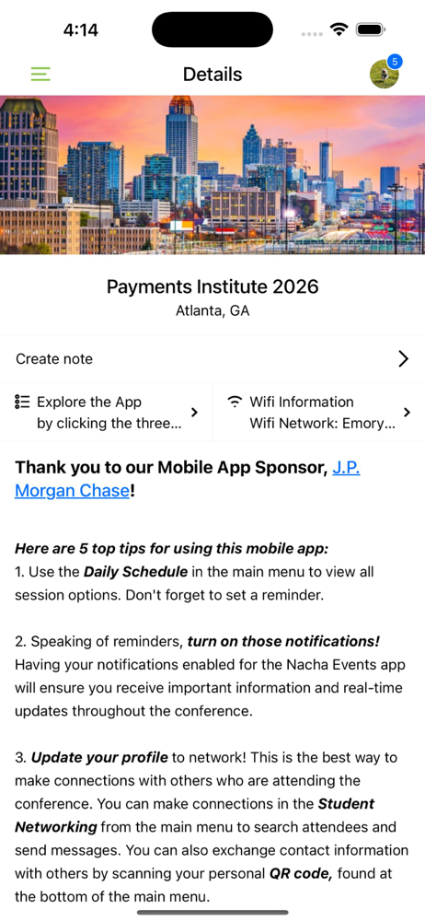Expand the Explore the App chevron
The height and width of the screenshot is (921, 425).
click(x=195, y=413)
